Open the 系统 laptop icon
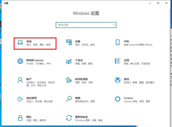The image size is (172, 127). (20, 43)
